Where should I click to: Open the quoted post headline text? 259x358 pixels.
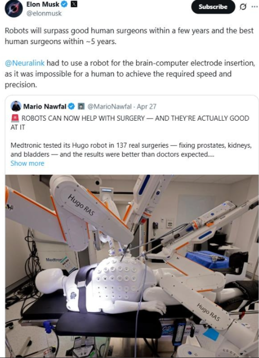point(130,123)
